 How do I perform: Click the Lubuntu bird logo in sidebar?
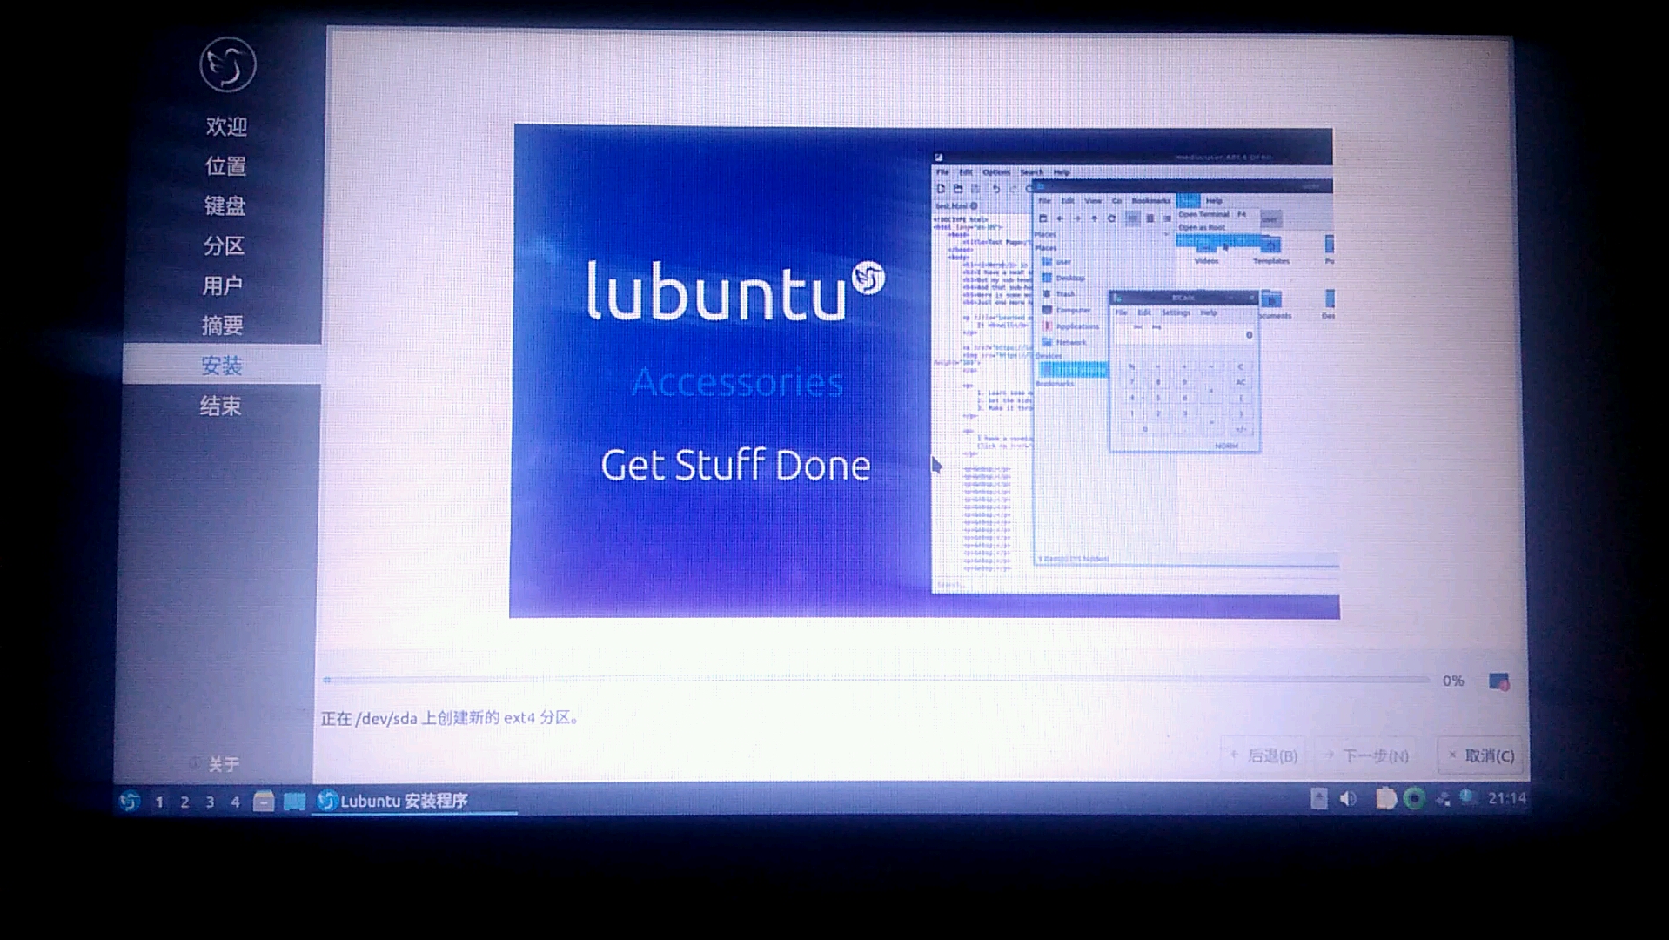point(227,64)
